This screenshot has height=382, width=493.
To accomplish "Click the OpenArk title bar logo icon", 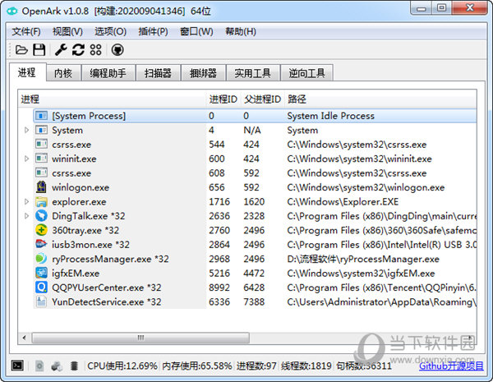I will point(12,12).
